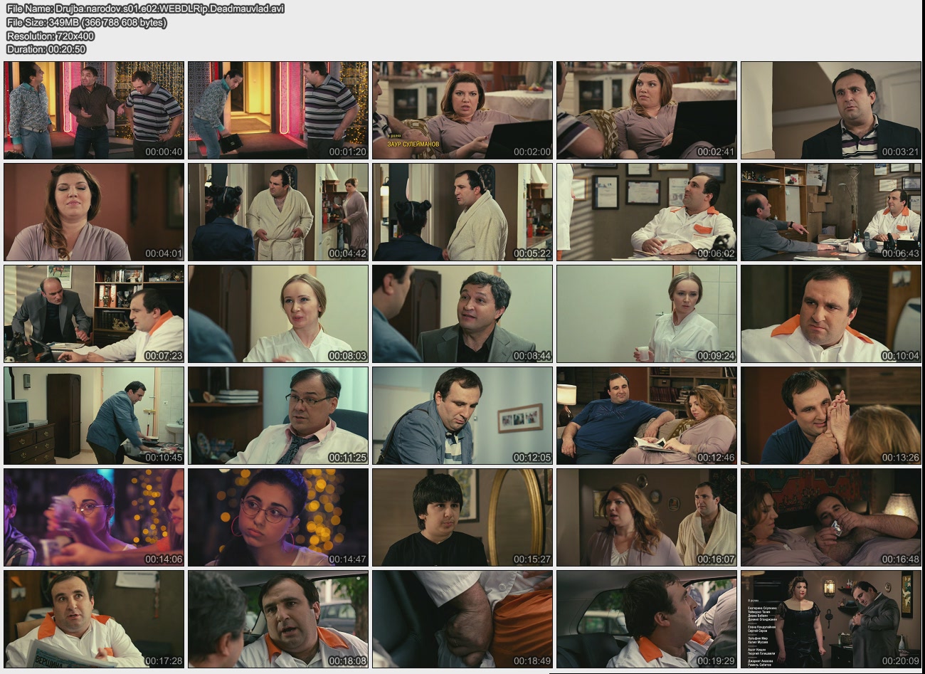The image size is (925, 674).
Task: Choose the couch scene thumbnail at 00:12:46
Action: click(x=646, y=416)
